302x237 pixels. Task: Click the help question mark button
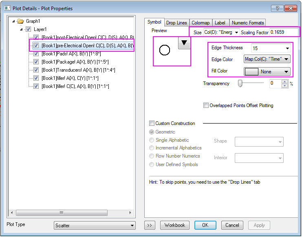click(277, 8)
